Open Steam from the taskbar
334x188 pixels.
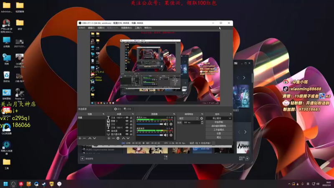click(x=44, y=184)
